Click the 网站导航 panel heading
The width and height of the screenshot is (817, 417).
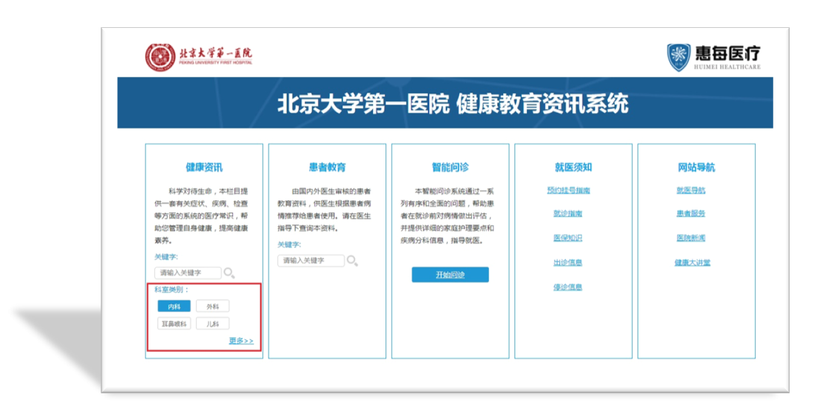[x=696, y=168]
